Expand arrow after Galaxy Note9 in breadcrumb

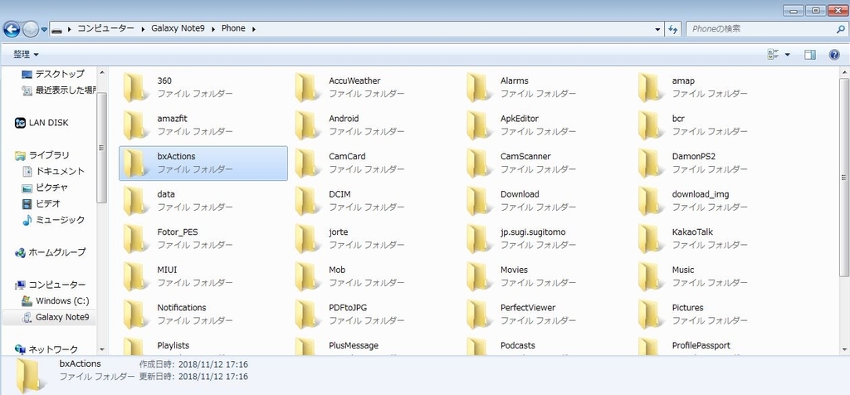212,29
